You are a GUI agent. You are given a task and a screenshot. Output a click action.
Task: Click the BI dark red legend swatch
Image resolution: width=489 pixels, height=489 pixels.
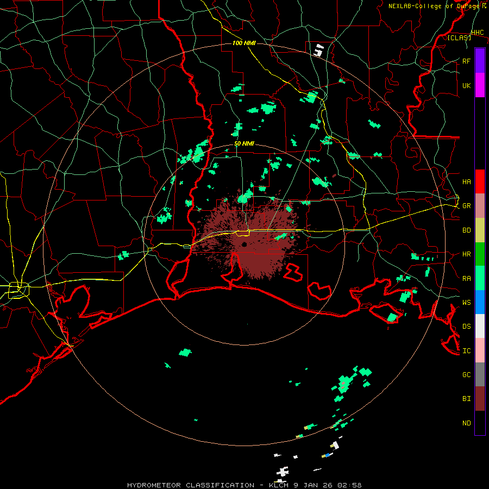[x=480, y=399]
